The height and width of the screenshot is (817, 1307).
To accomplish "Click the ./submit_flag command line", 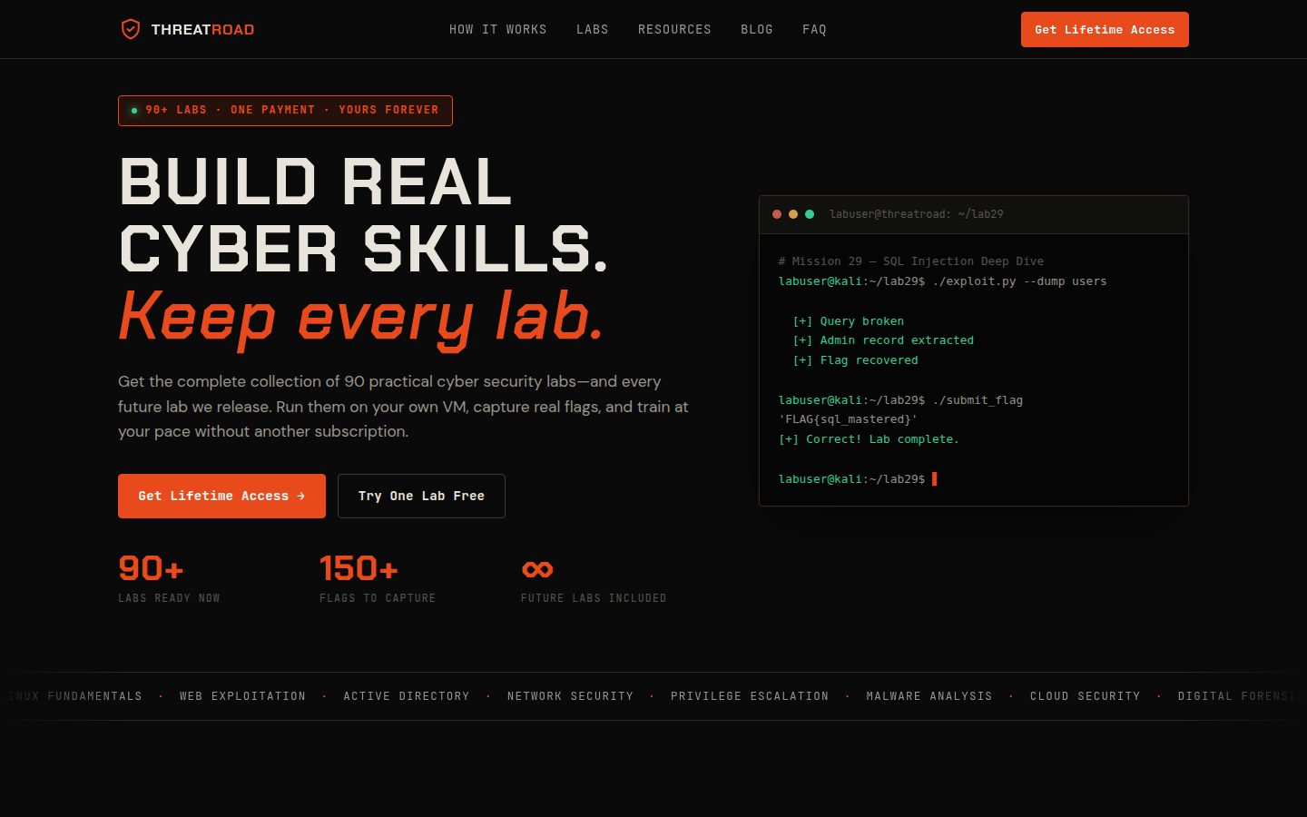I will (900, 400).
